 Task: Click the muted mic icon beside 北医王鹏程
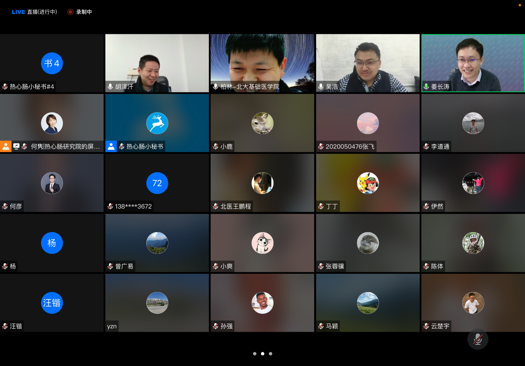(216, 206)
